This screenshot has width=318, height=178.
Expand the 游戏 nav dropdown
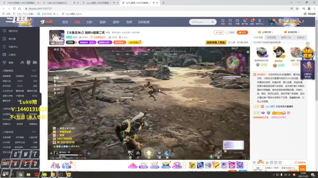click(x=116, y=22)
